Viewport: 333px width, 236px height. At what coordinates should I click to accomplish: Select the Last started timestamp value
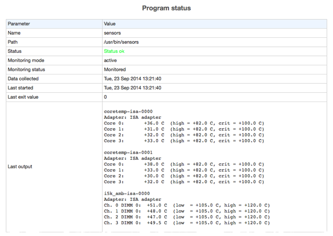click(x=133, y=88)
